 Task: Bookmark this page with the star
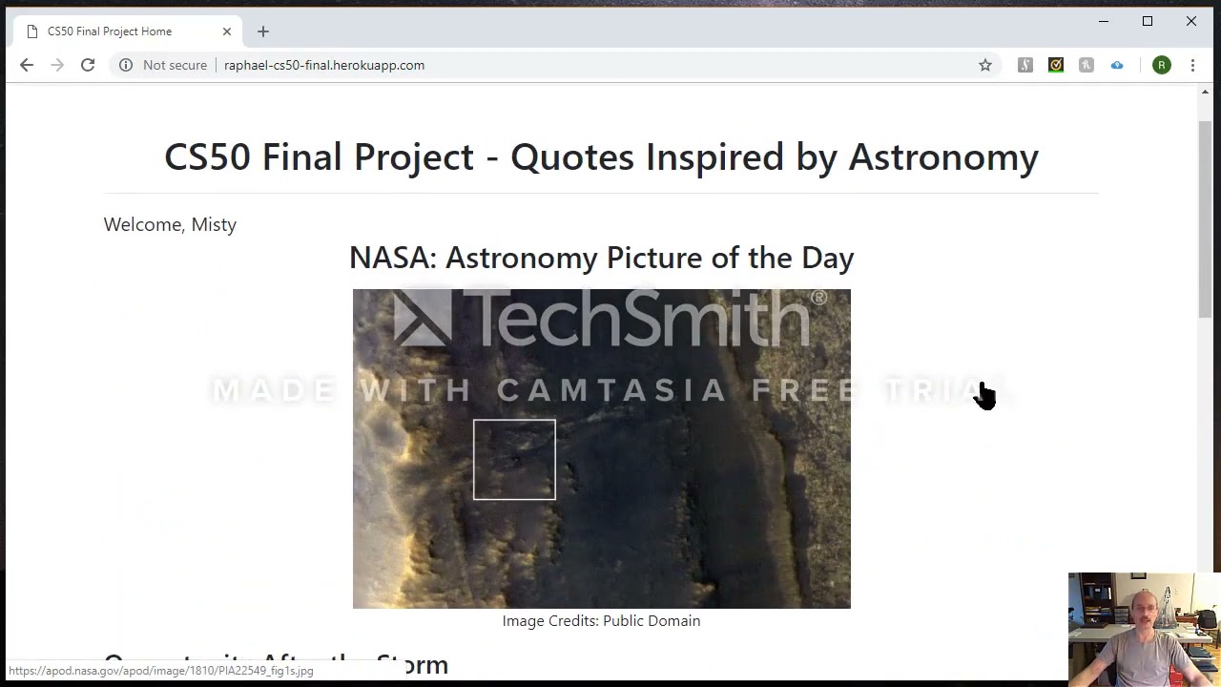click(x=985, y=65)
